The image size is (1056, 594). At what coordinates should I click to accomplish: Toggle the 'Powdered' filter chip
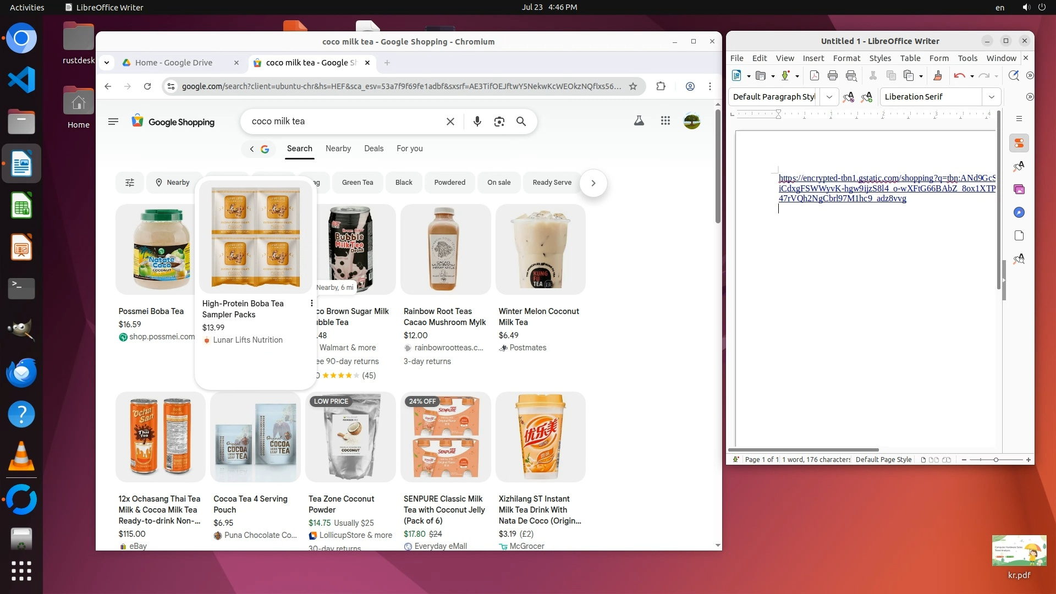[449, 183]
